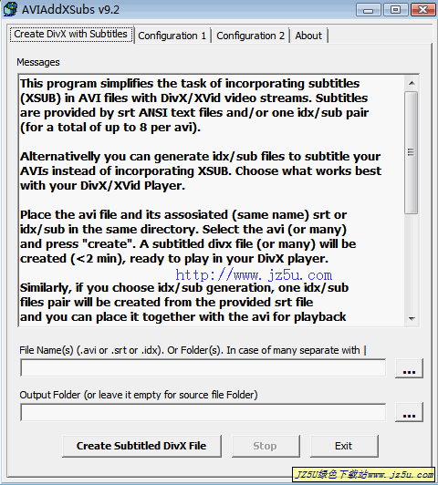Image resolution: width=438 pixels, height=485 pixels.
Task: Open the Create DivX with Subtitles tab
Action: pyautogui.click(x=71, y=35)
